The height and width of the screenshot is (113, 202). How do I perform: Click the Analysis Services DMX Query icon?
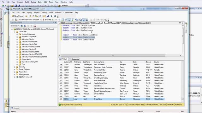tap(33, 16)
